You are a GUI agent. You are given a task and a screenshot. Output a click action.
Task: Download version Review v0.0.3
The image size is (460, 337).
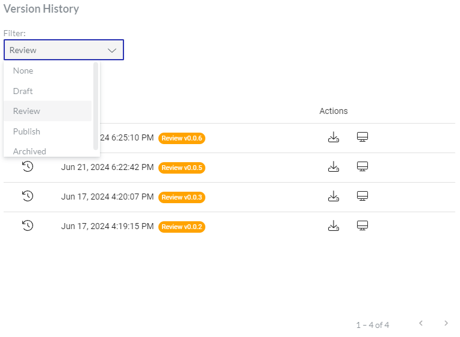tap(334, 196)
